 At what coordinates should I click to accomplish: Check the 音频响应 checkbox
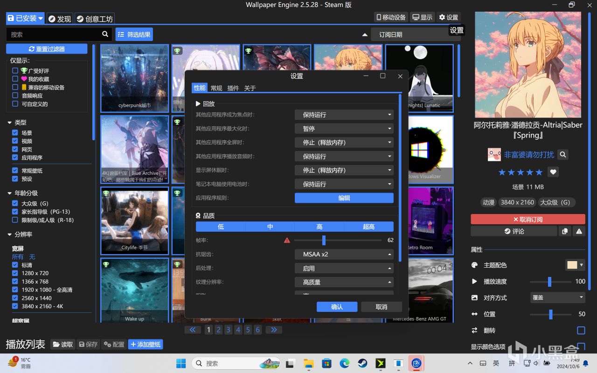click(15, 96)
